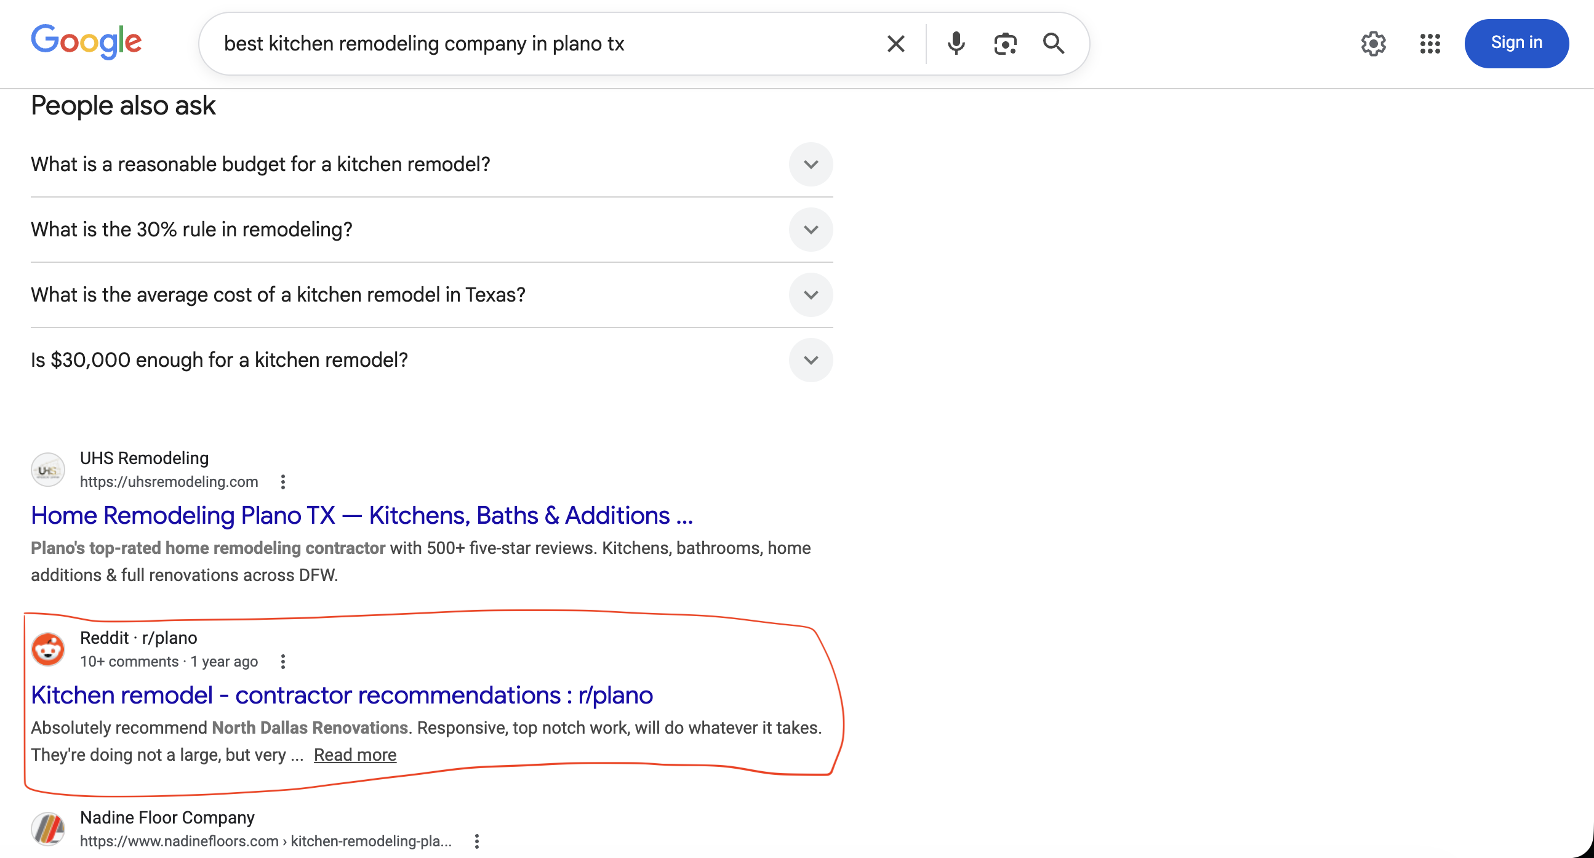Expand 'Is $30,000 enough' question
The width and height of the screenshot is (1594, 858).
[432, 359]
